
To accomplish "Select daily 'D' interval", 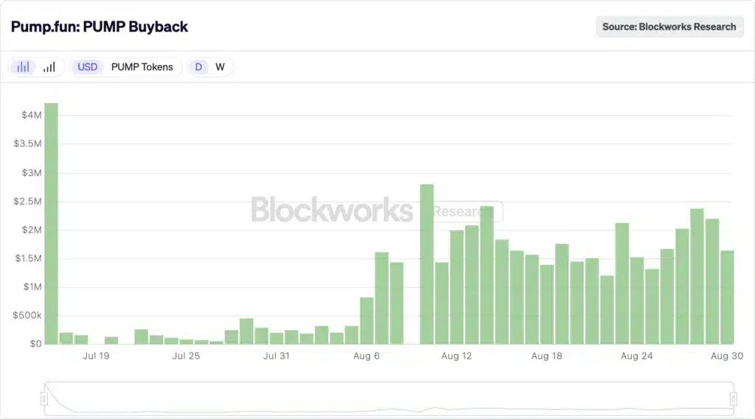I will [198, 67].
